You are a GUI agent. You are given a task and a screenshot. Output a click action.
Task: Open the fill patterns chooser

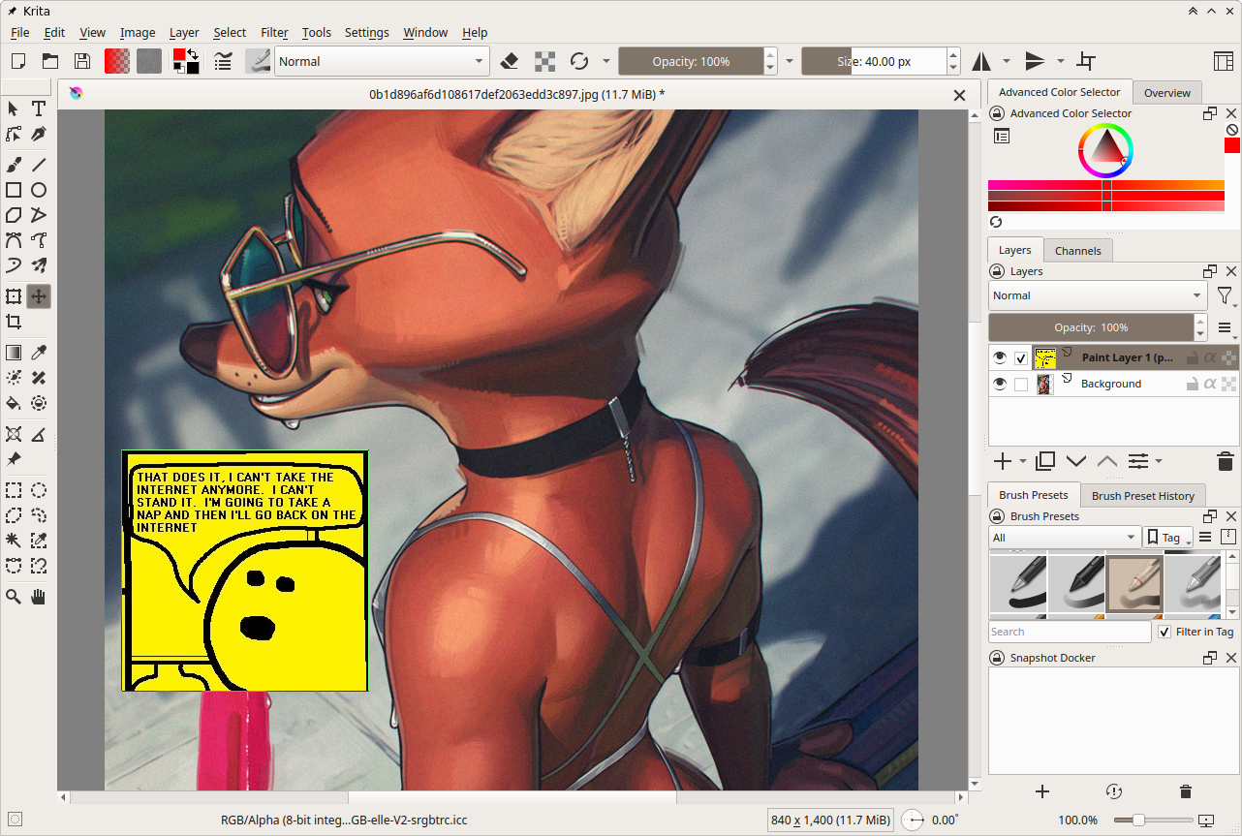149,61
